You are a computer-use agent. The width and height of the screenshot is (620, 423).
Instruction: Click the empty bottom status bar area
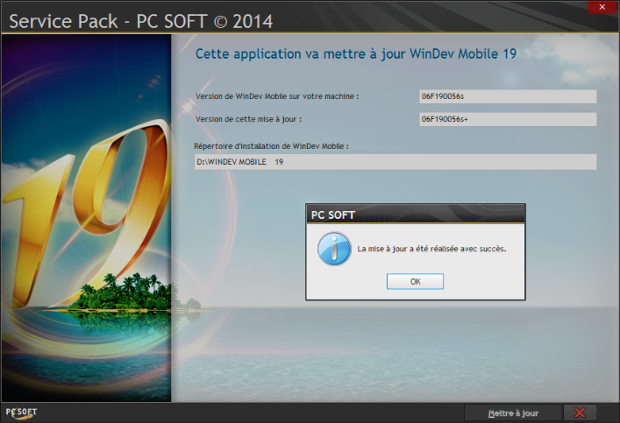tap(263, 412)
